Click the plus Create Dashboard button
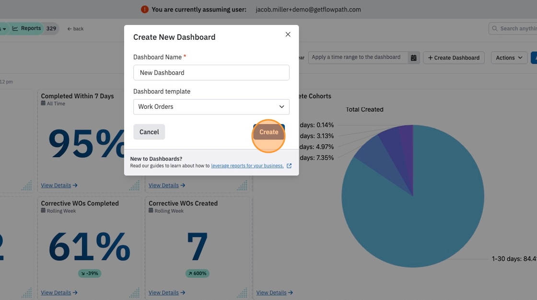 coord(454,58)
